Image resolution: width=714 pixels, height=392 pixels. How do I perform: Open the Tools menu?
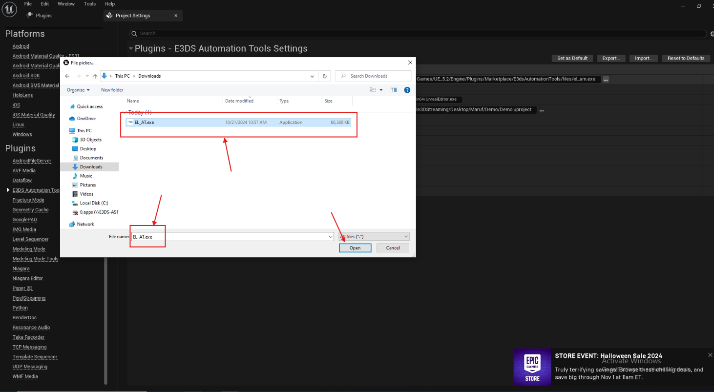pos(90,4)
